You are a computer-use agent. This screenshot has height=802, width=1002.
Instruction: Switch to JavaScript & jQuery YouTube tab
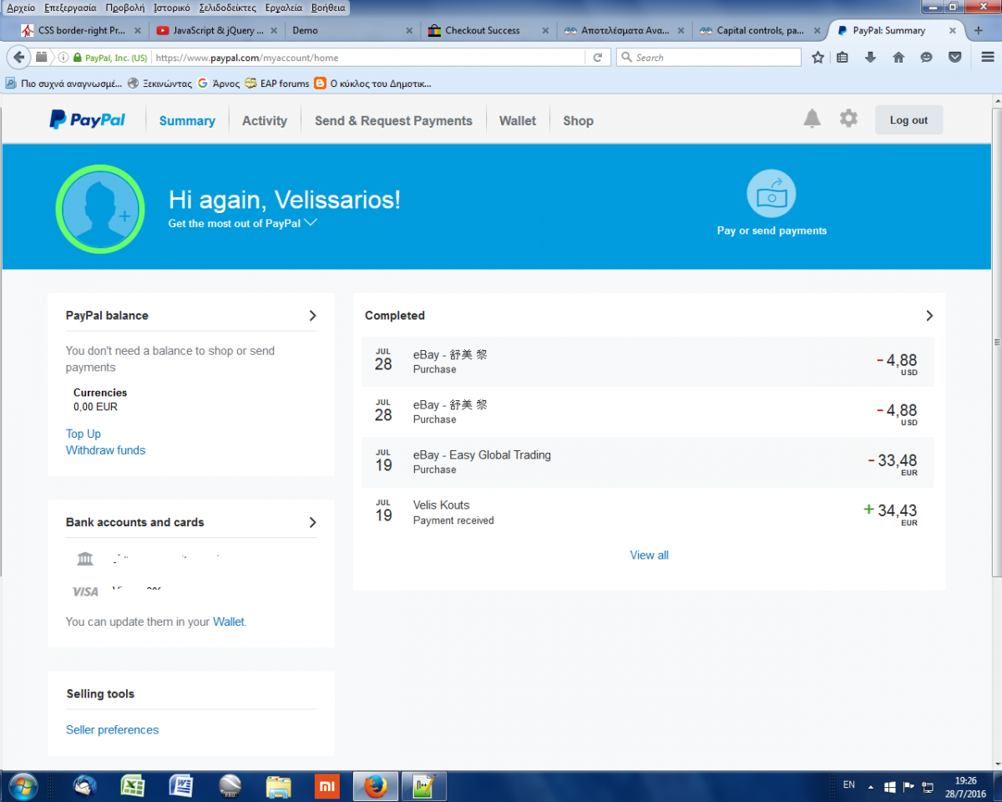(216, 30)
